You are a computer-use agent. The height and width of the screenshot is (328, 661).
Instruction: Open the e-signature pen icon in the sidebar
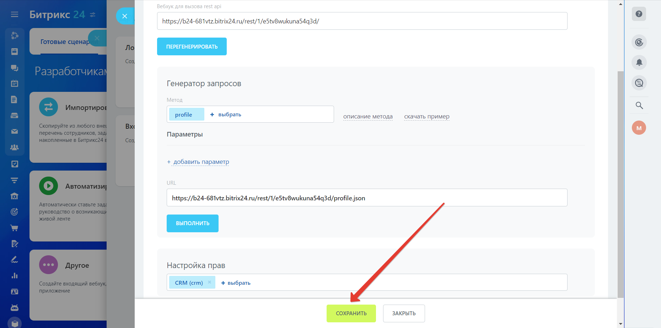[x=15, y=260]
